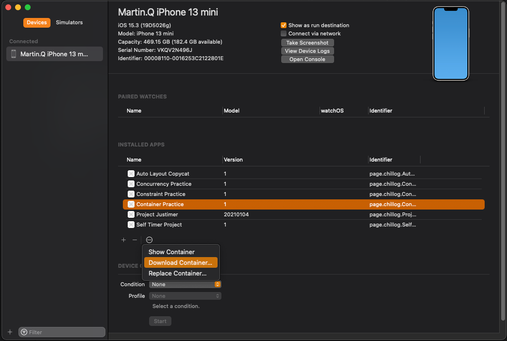This screenshot has width=507, height=341.
Task: Click the Constraint Practice app icon
Action: coord(131,194)
